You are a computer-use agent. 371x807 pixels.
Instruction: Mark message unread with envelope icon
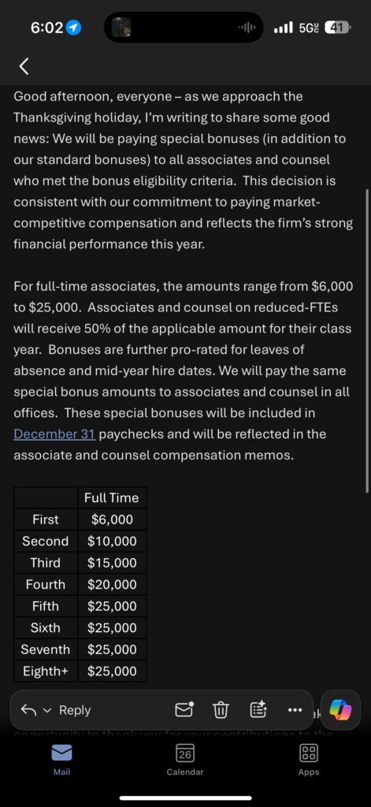coord(184,710)
